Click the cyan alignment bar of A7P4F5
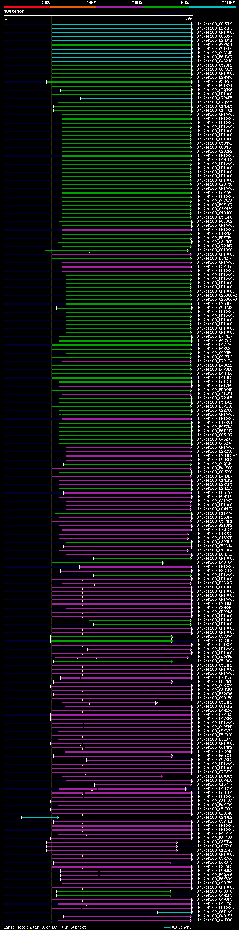Viewport: 239px width, 930px height. coord(136,98)
